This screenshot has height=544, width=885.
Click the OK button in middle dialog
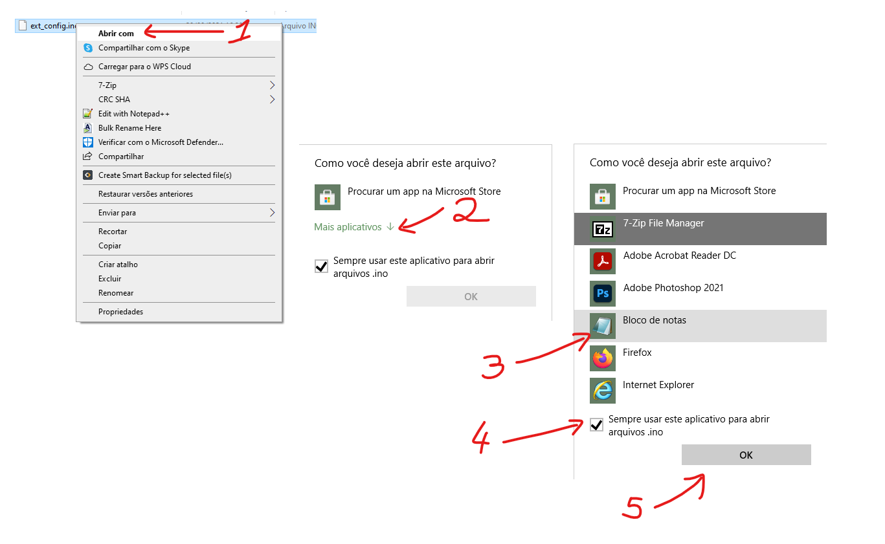(471, 296)
